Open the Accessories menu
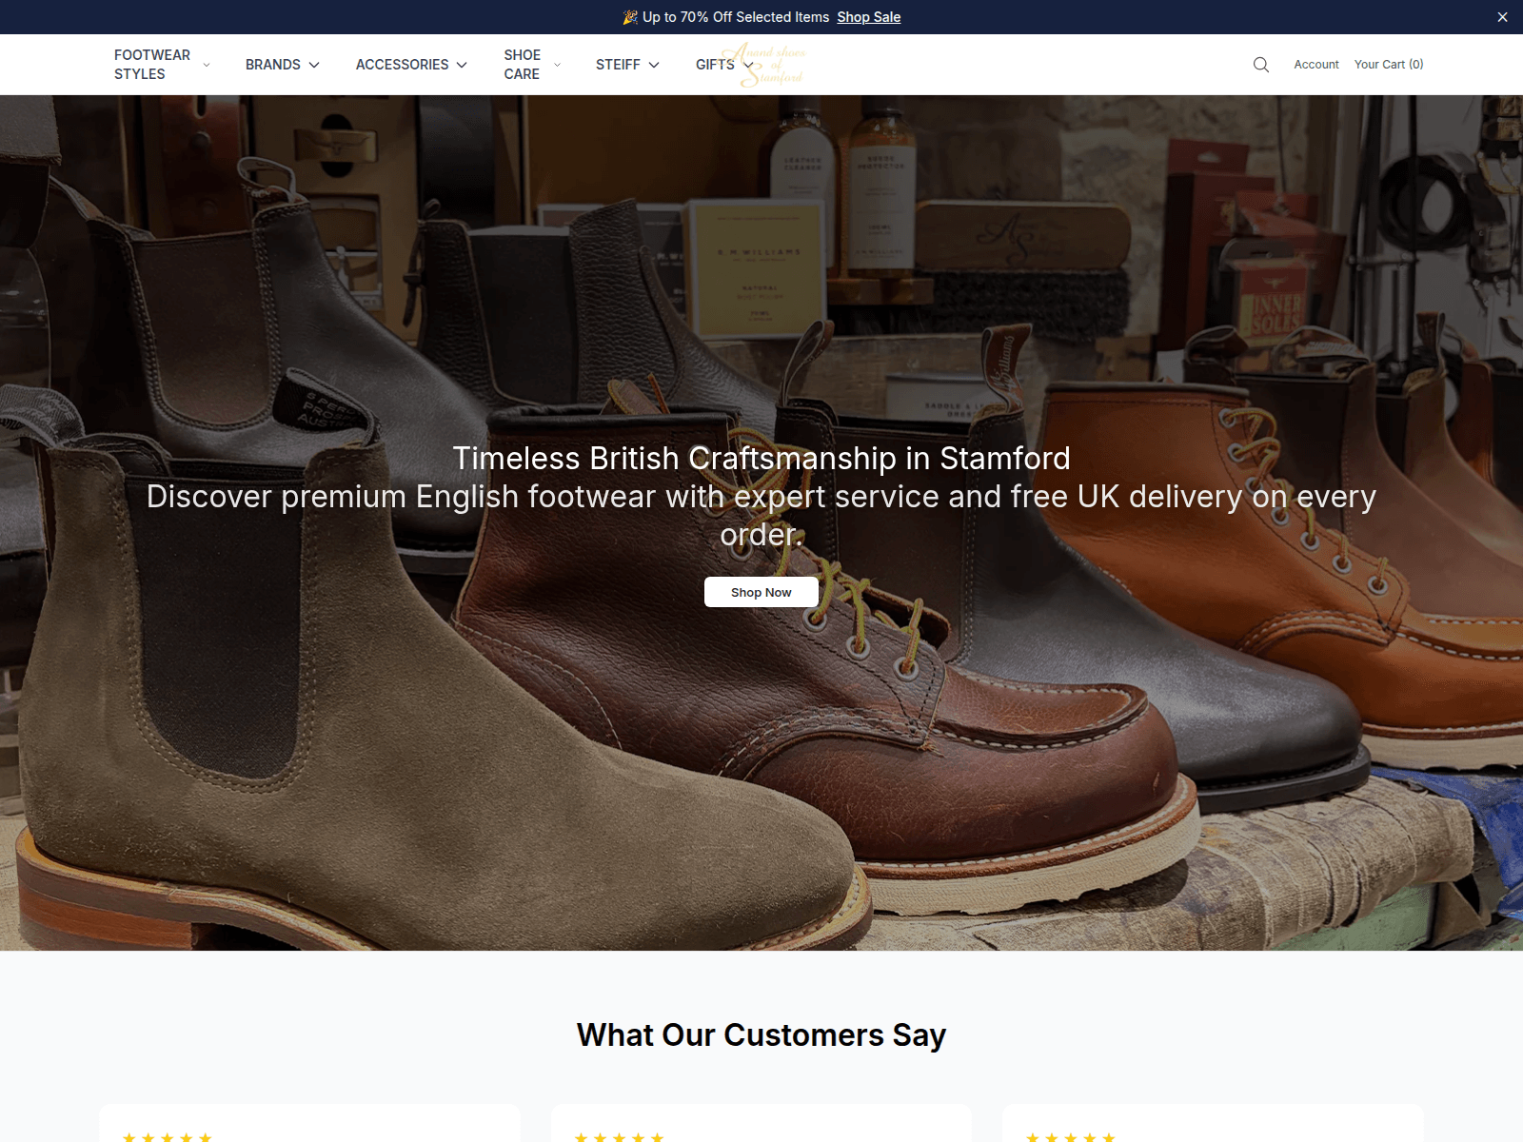 (x=402, y=65)
